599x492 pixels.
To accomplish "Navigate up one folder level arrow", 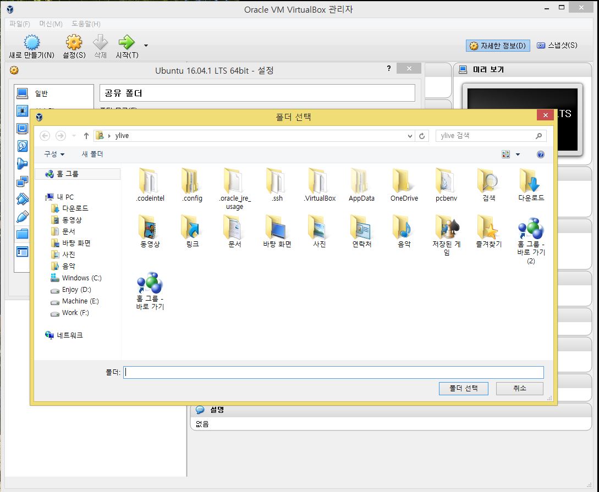I will tap(86, 136).
